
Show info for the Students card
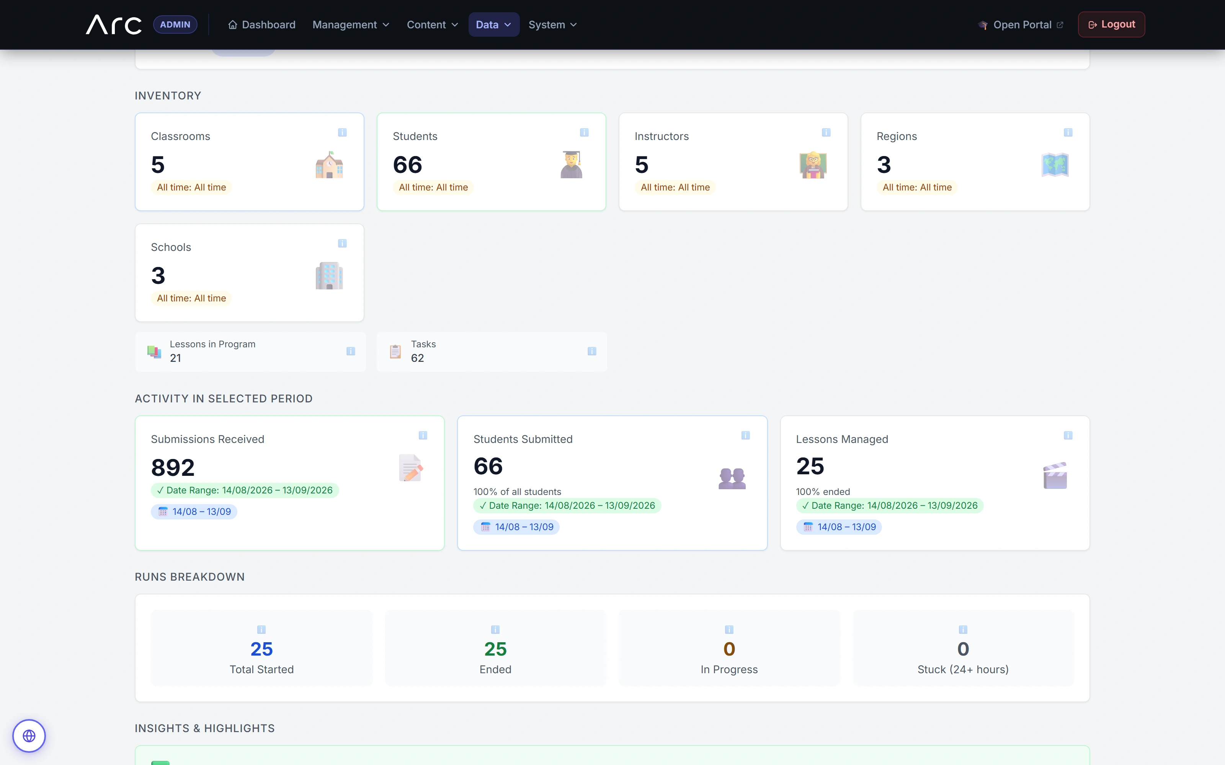click(x=584, y=132)
